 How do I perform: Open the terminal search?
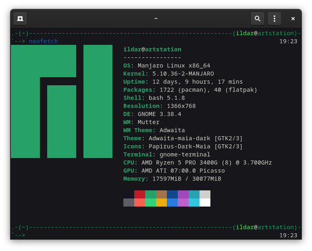coord(258,18)
